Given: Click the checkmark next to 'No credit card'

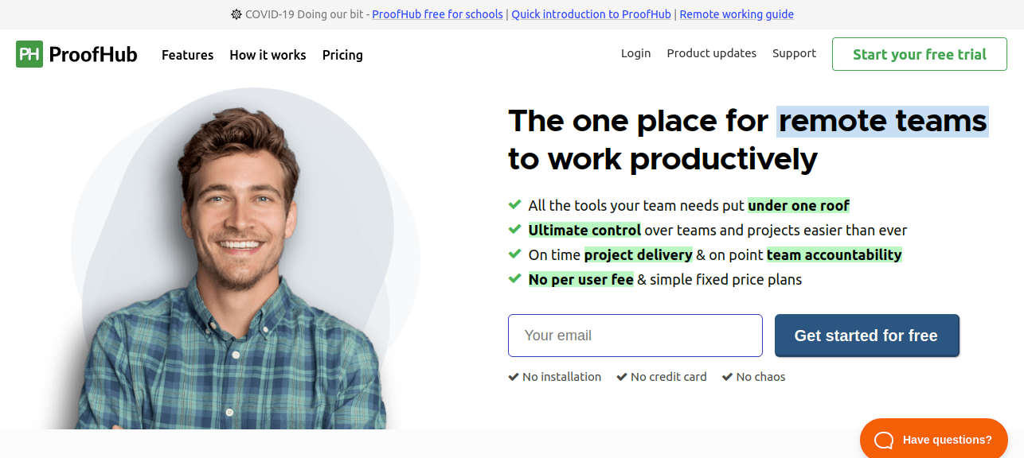Looking at the screenshot, I should (x=622, y=377).
